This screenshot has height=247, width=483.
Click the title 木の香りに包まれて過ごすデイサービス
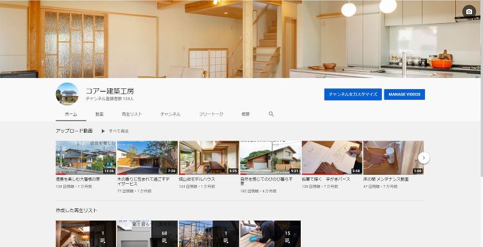(x=144, y=181)
